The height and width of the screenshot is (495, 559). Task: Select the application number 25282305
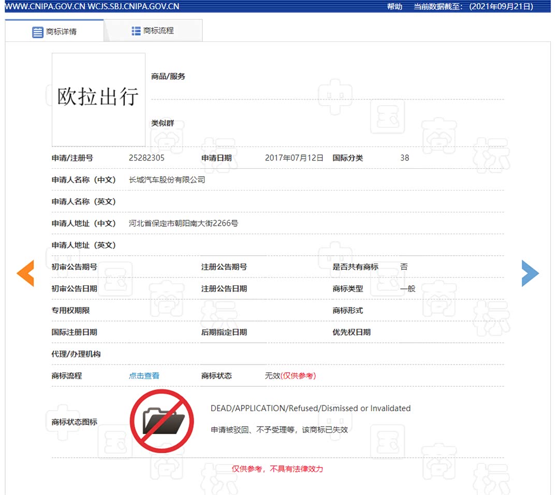tap(147, 158)
